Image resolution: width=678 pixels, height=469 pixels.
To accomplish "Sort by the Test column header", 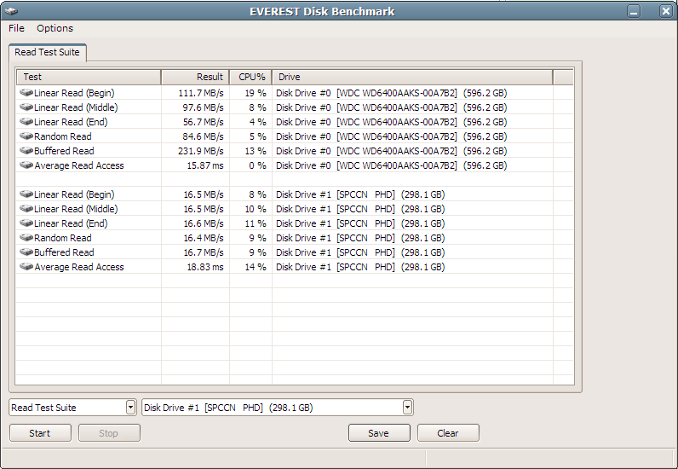I will [x=89, y=77].
